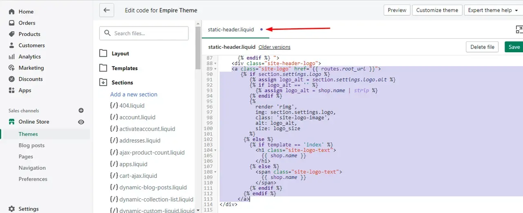Open Customers in main navigation

pyautogui.click(x=31, y=45)
